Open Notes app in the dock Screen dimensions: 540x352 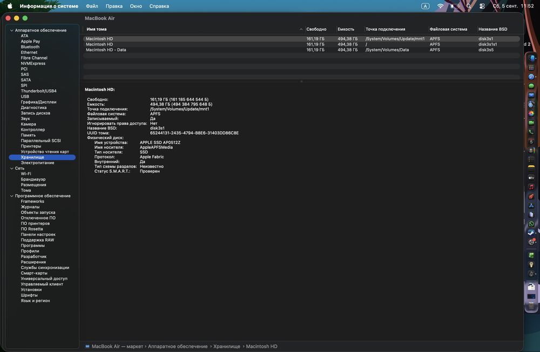click(x=531, y=168)
